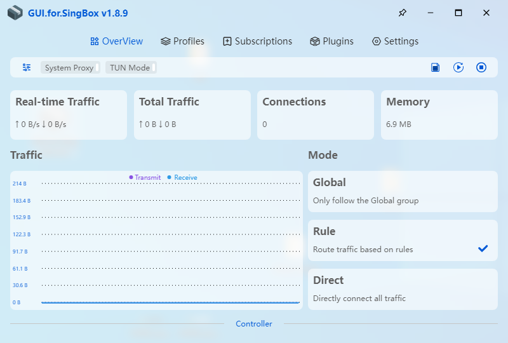The height and width of the screenshot is (343, 508).
Task: Click the Total Traffic card
Action: (192, 115)
